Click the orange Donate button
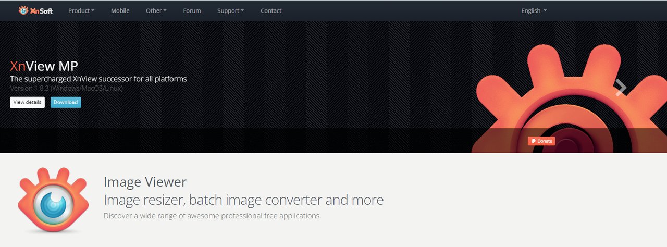 pyautogui.click(x=541, y=141)
